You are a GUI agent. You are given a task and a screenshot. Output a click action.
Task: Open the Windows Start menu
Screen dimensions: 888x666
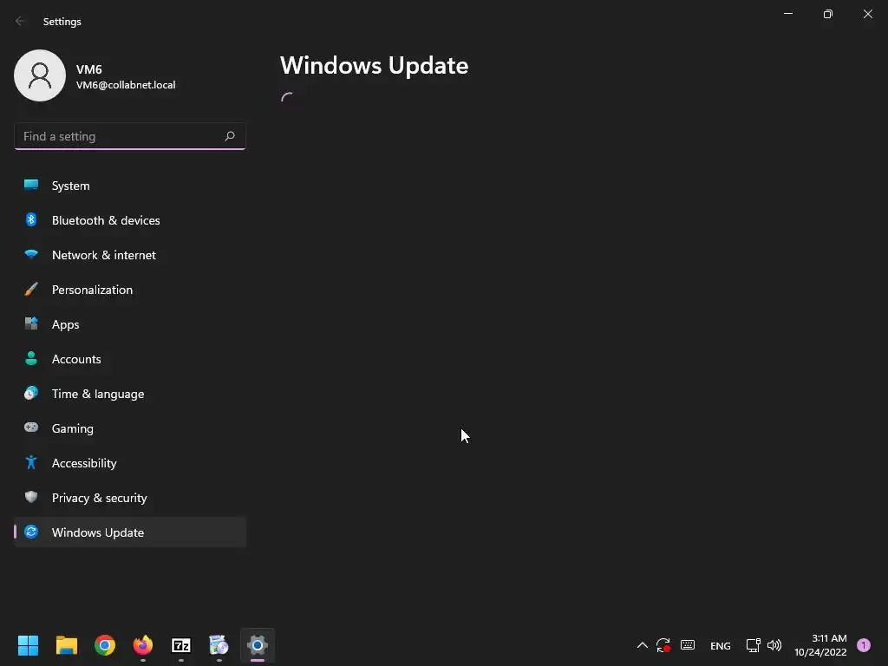point(28,645)
